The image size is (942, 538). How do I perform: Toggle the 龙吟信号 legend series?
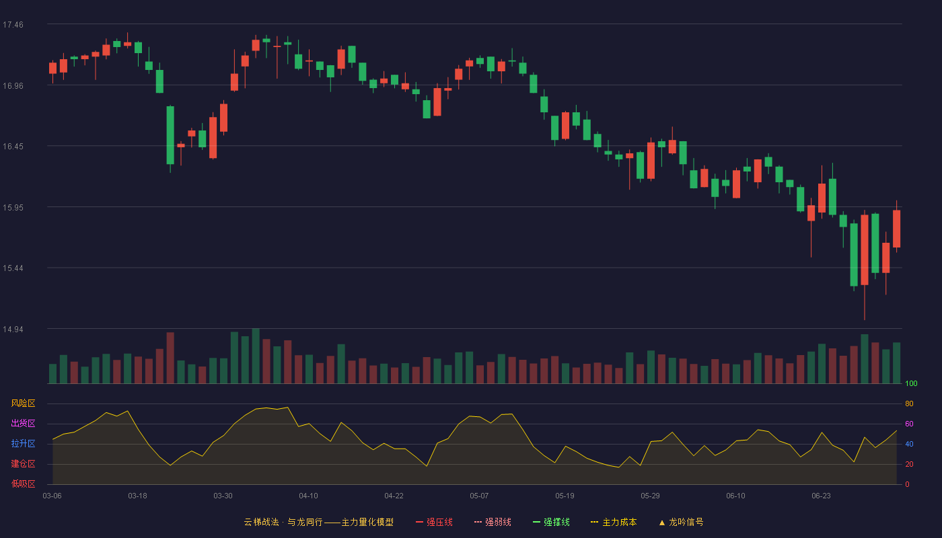(680, 522)
